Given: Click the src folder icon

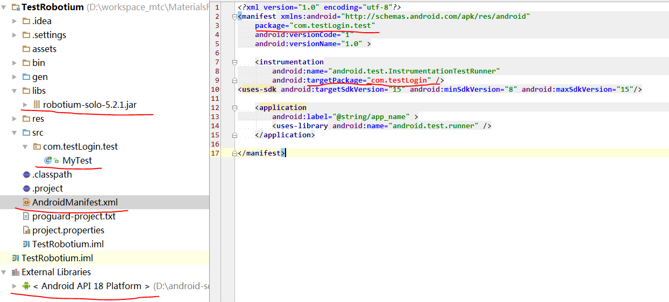Looking at the screenshot, I should pos(26,133).
